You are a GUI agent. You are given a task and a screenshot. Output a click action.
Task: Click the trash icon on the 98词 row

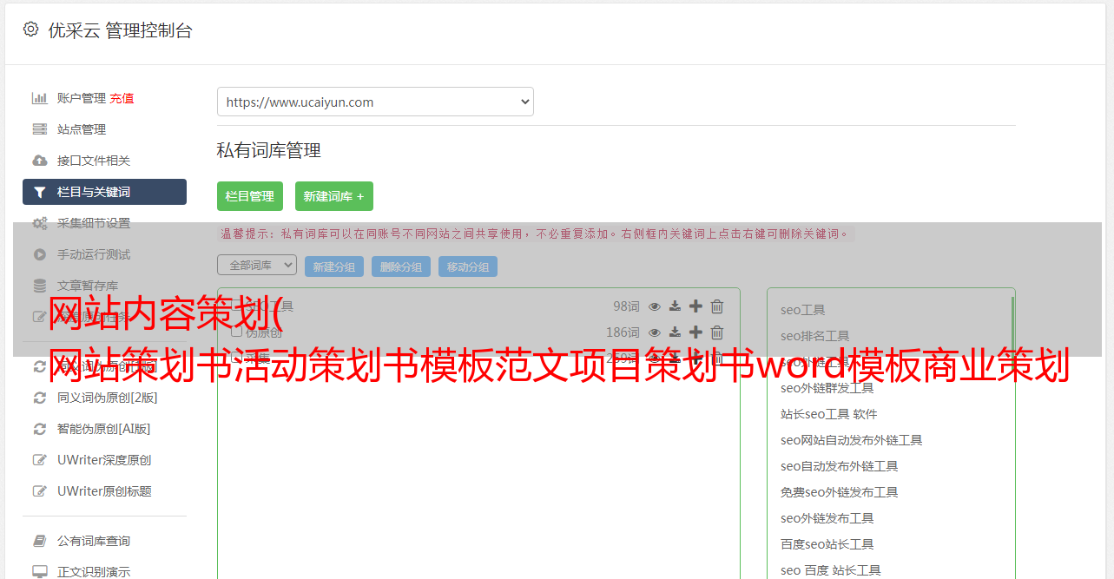pos(717,306)
